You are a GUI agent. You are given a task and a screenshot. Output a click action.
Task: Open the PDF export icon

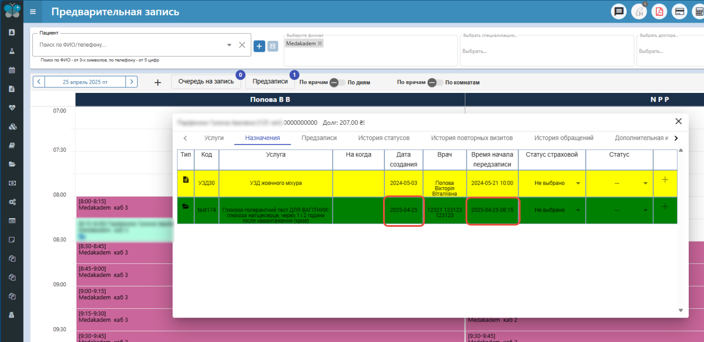[x=659, y=12]
